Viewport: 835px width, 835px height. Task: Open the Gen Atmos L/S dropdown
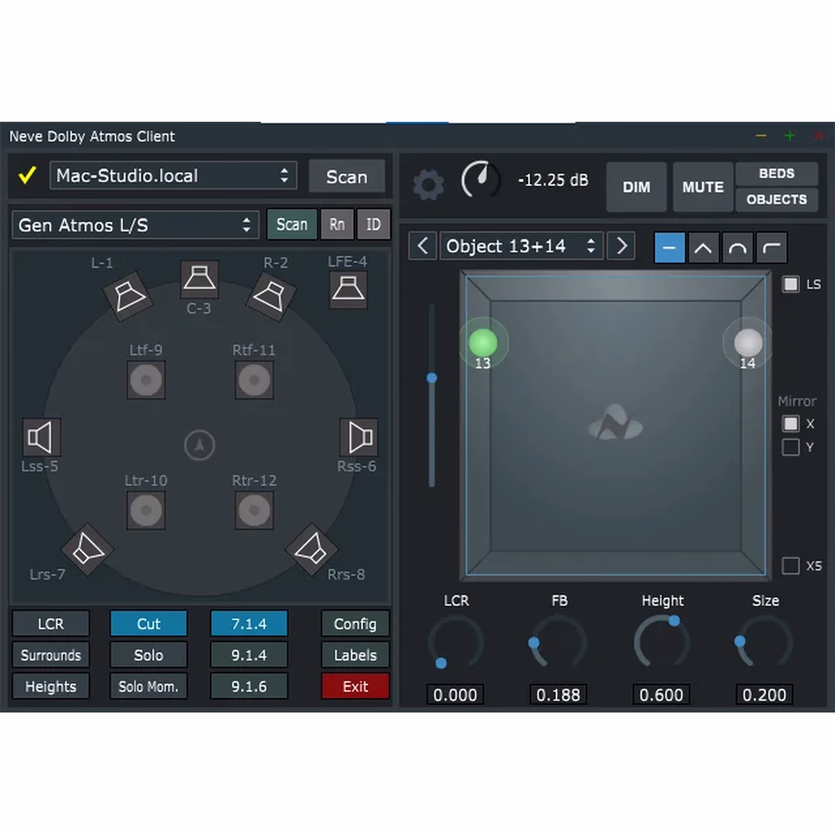point(136,225)
